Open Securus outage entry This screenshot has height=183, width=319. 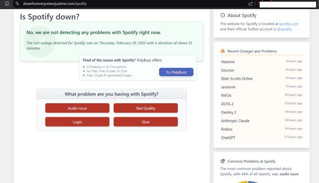[x=227, y=70]
